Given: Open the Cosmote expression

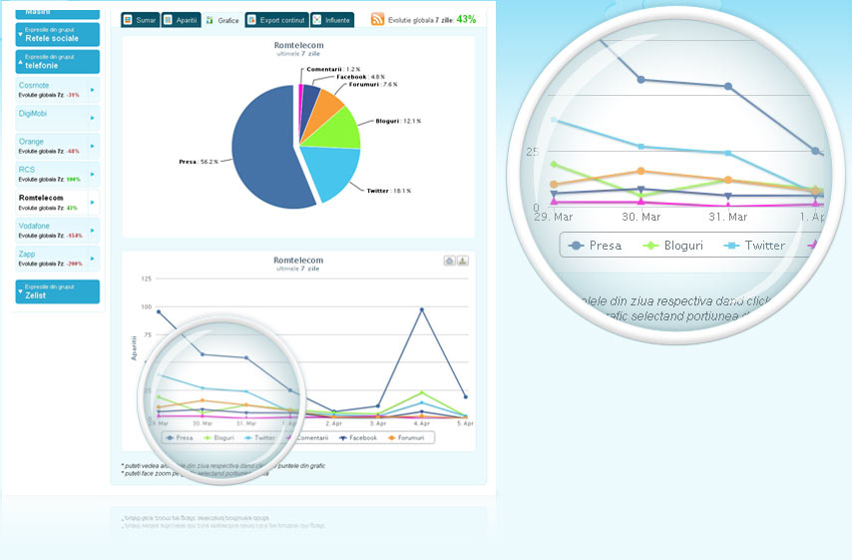Looking at the screenshot, I should 58,90.
